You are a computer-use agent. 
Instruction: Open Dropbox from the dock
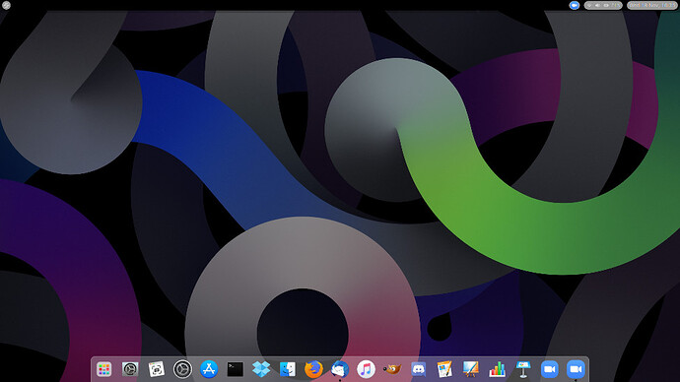(x=261, y=369)
